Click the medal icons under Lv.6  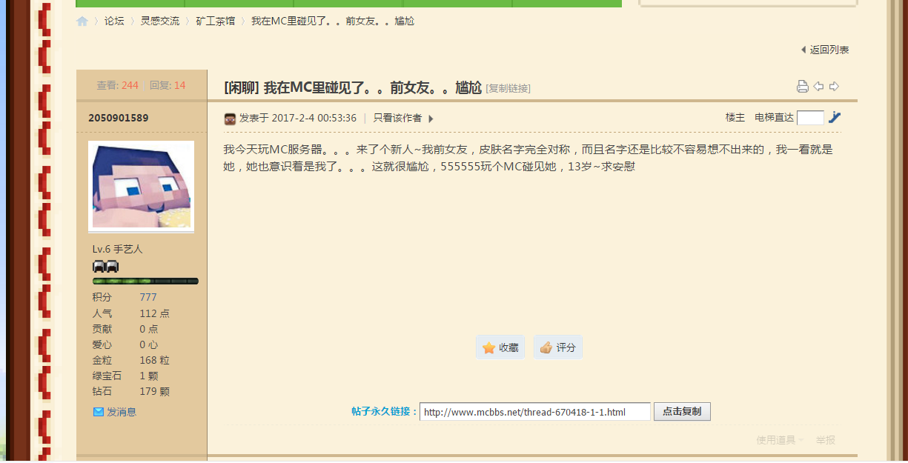point(105,266)
